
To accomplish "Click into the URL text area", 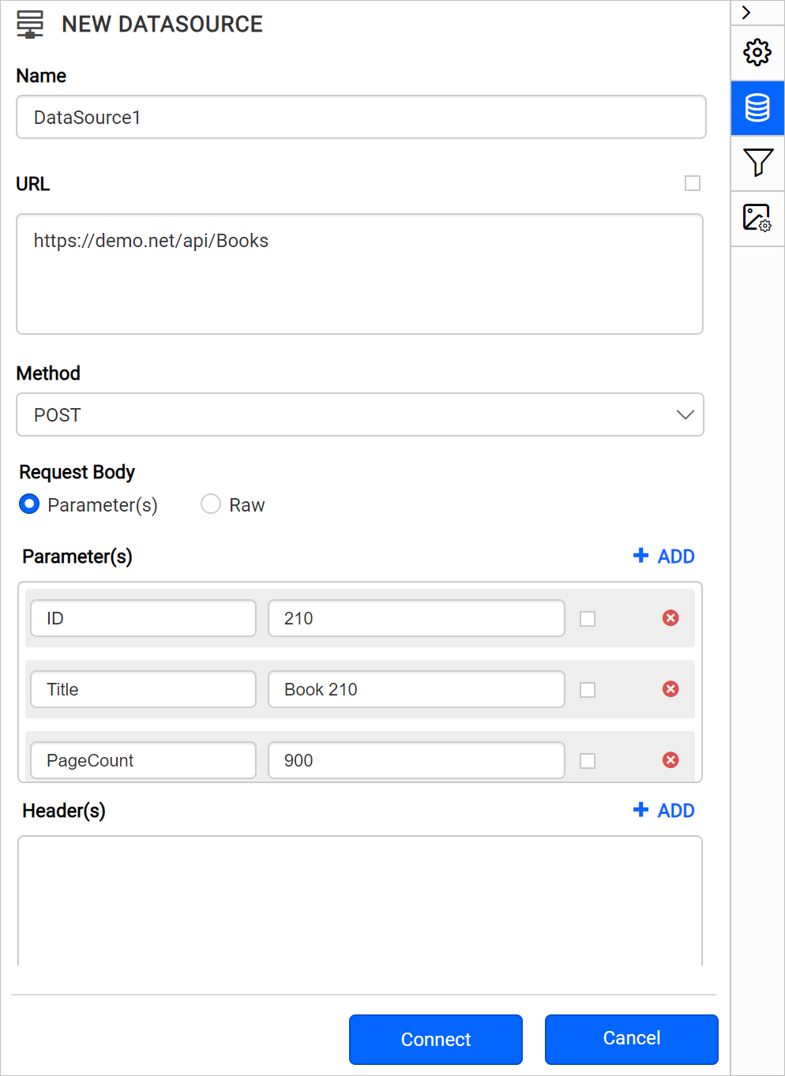I will (x=359, y=274).
